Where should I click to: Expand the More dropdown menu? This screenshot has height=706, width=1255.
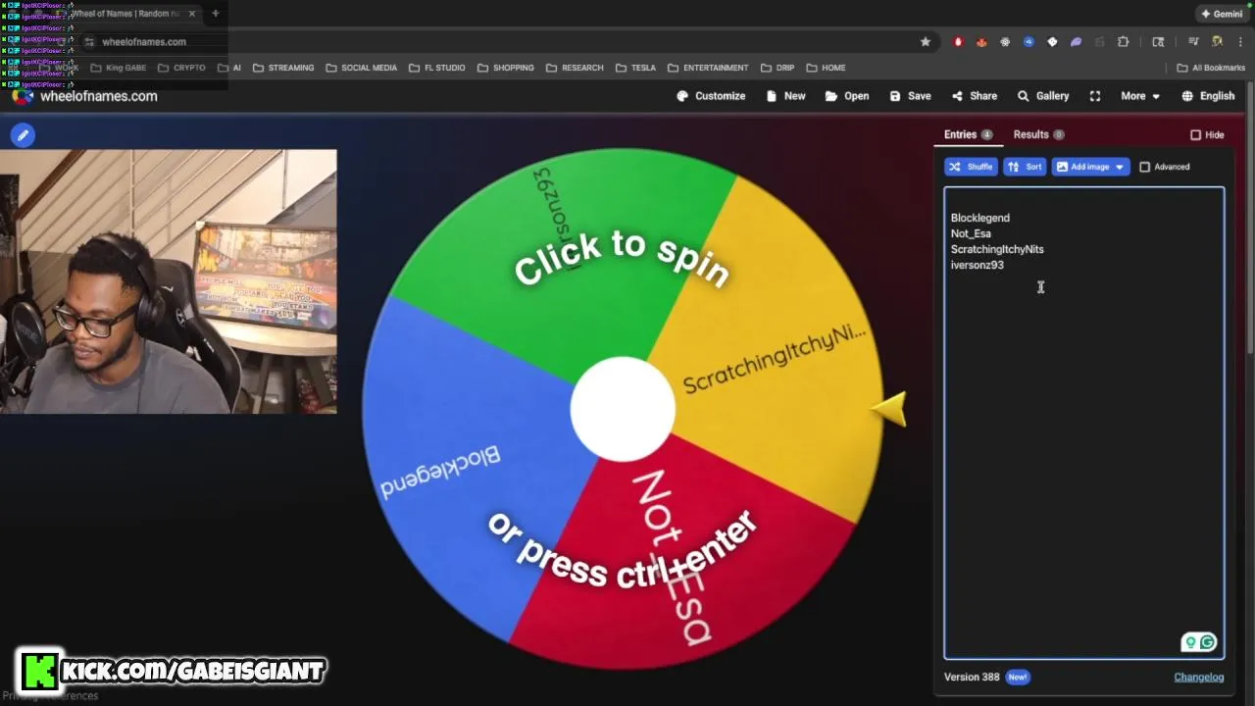pyautogui.click(x=1140, y=96)
